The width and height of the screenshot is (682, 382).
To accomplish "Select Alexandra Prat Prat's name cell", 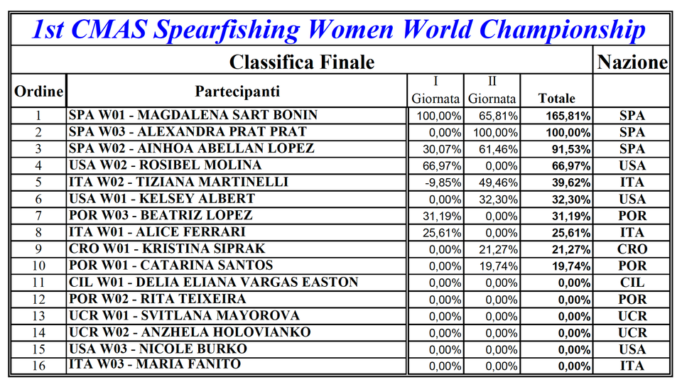I will (237, 132).
